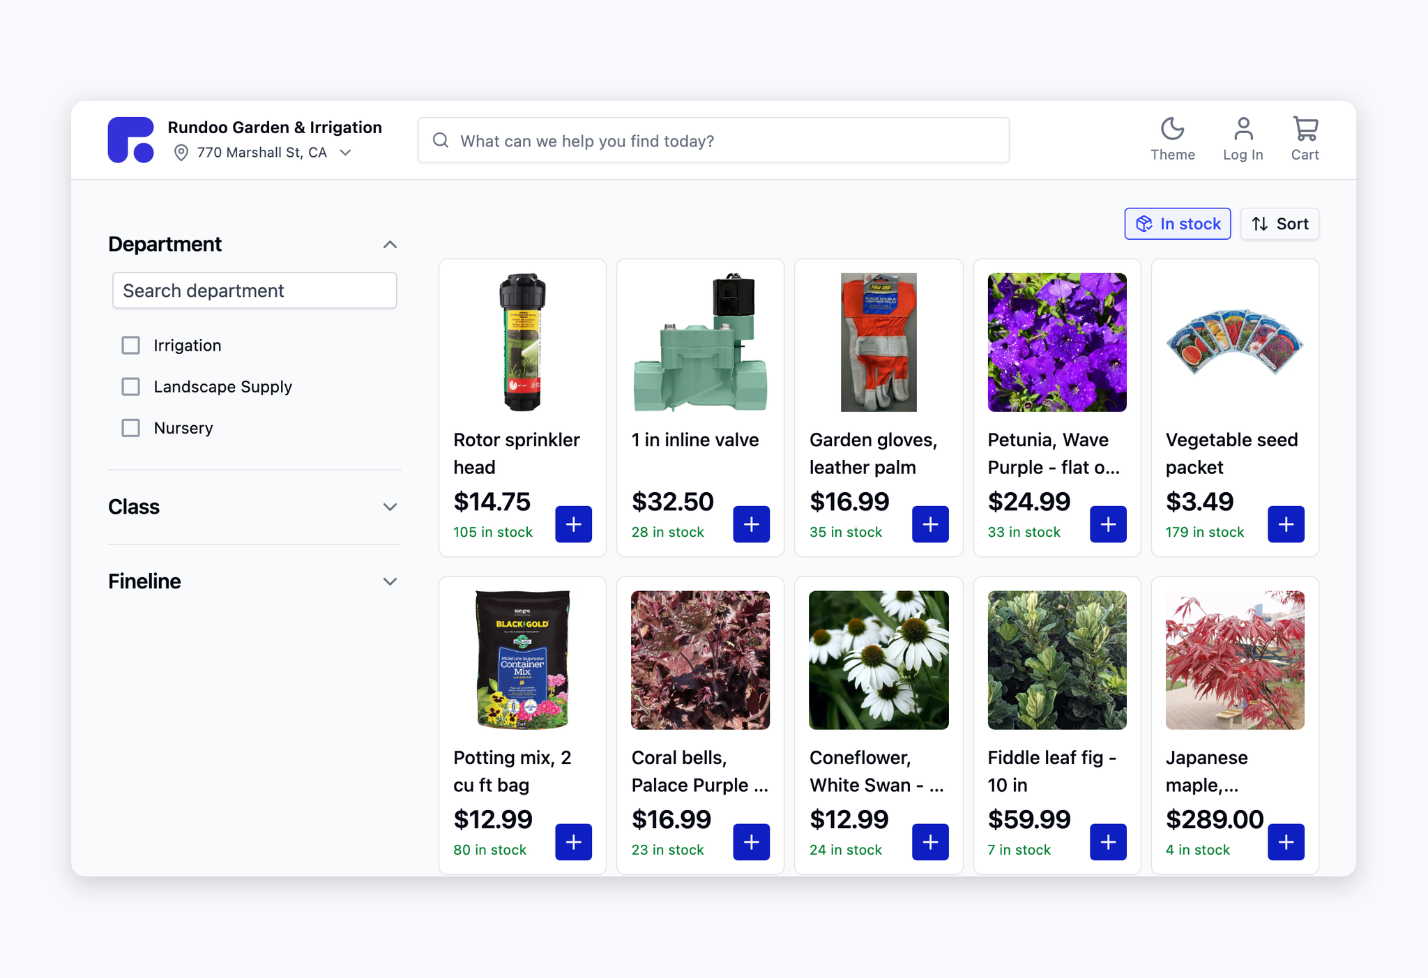Expand the Fineline filter section
1428x978 pixels.
tap(390, 581)
